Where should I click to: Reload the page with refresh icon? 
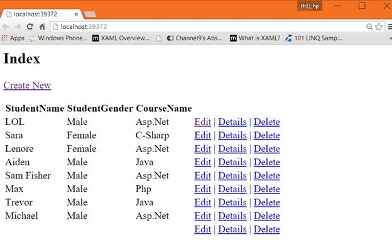(30, 26)
